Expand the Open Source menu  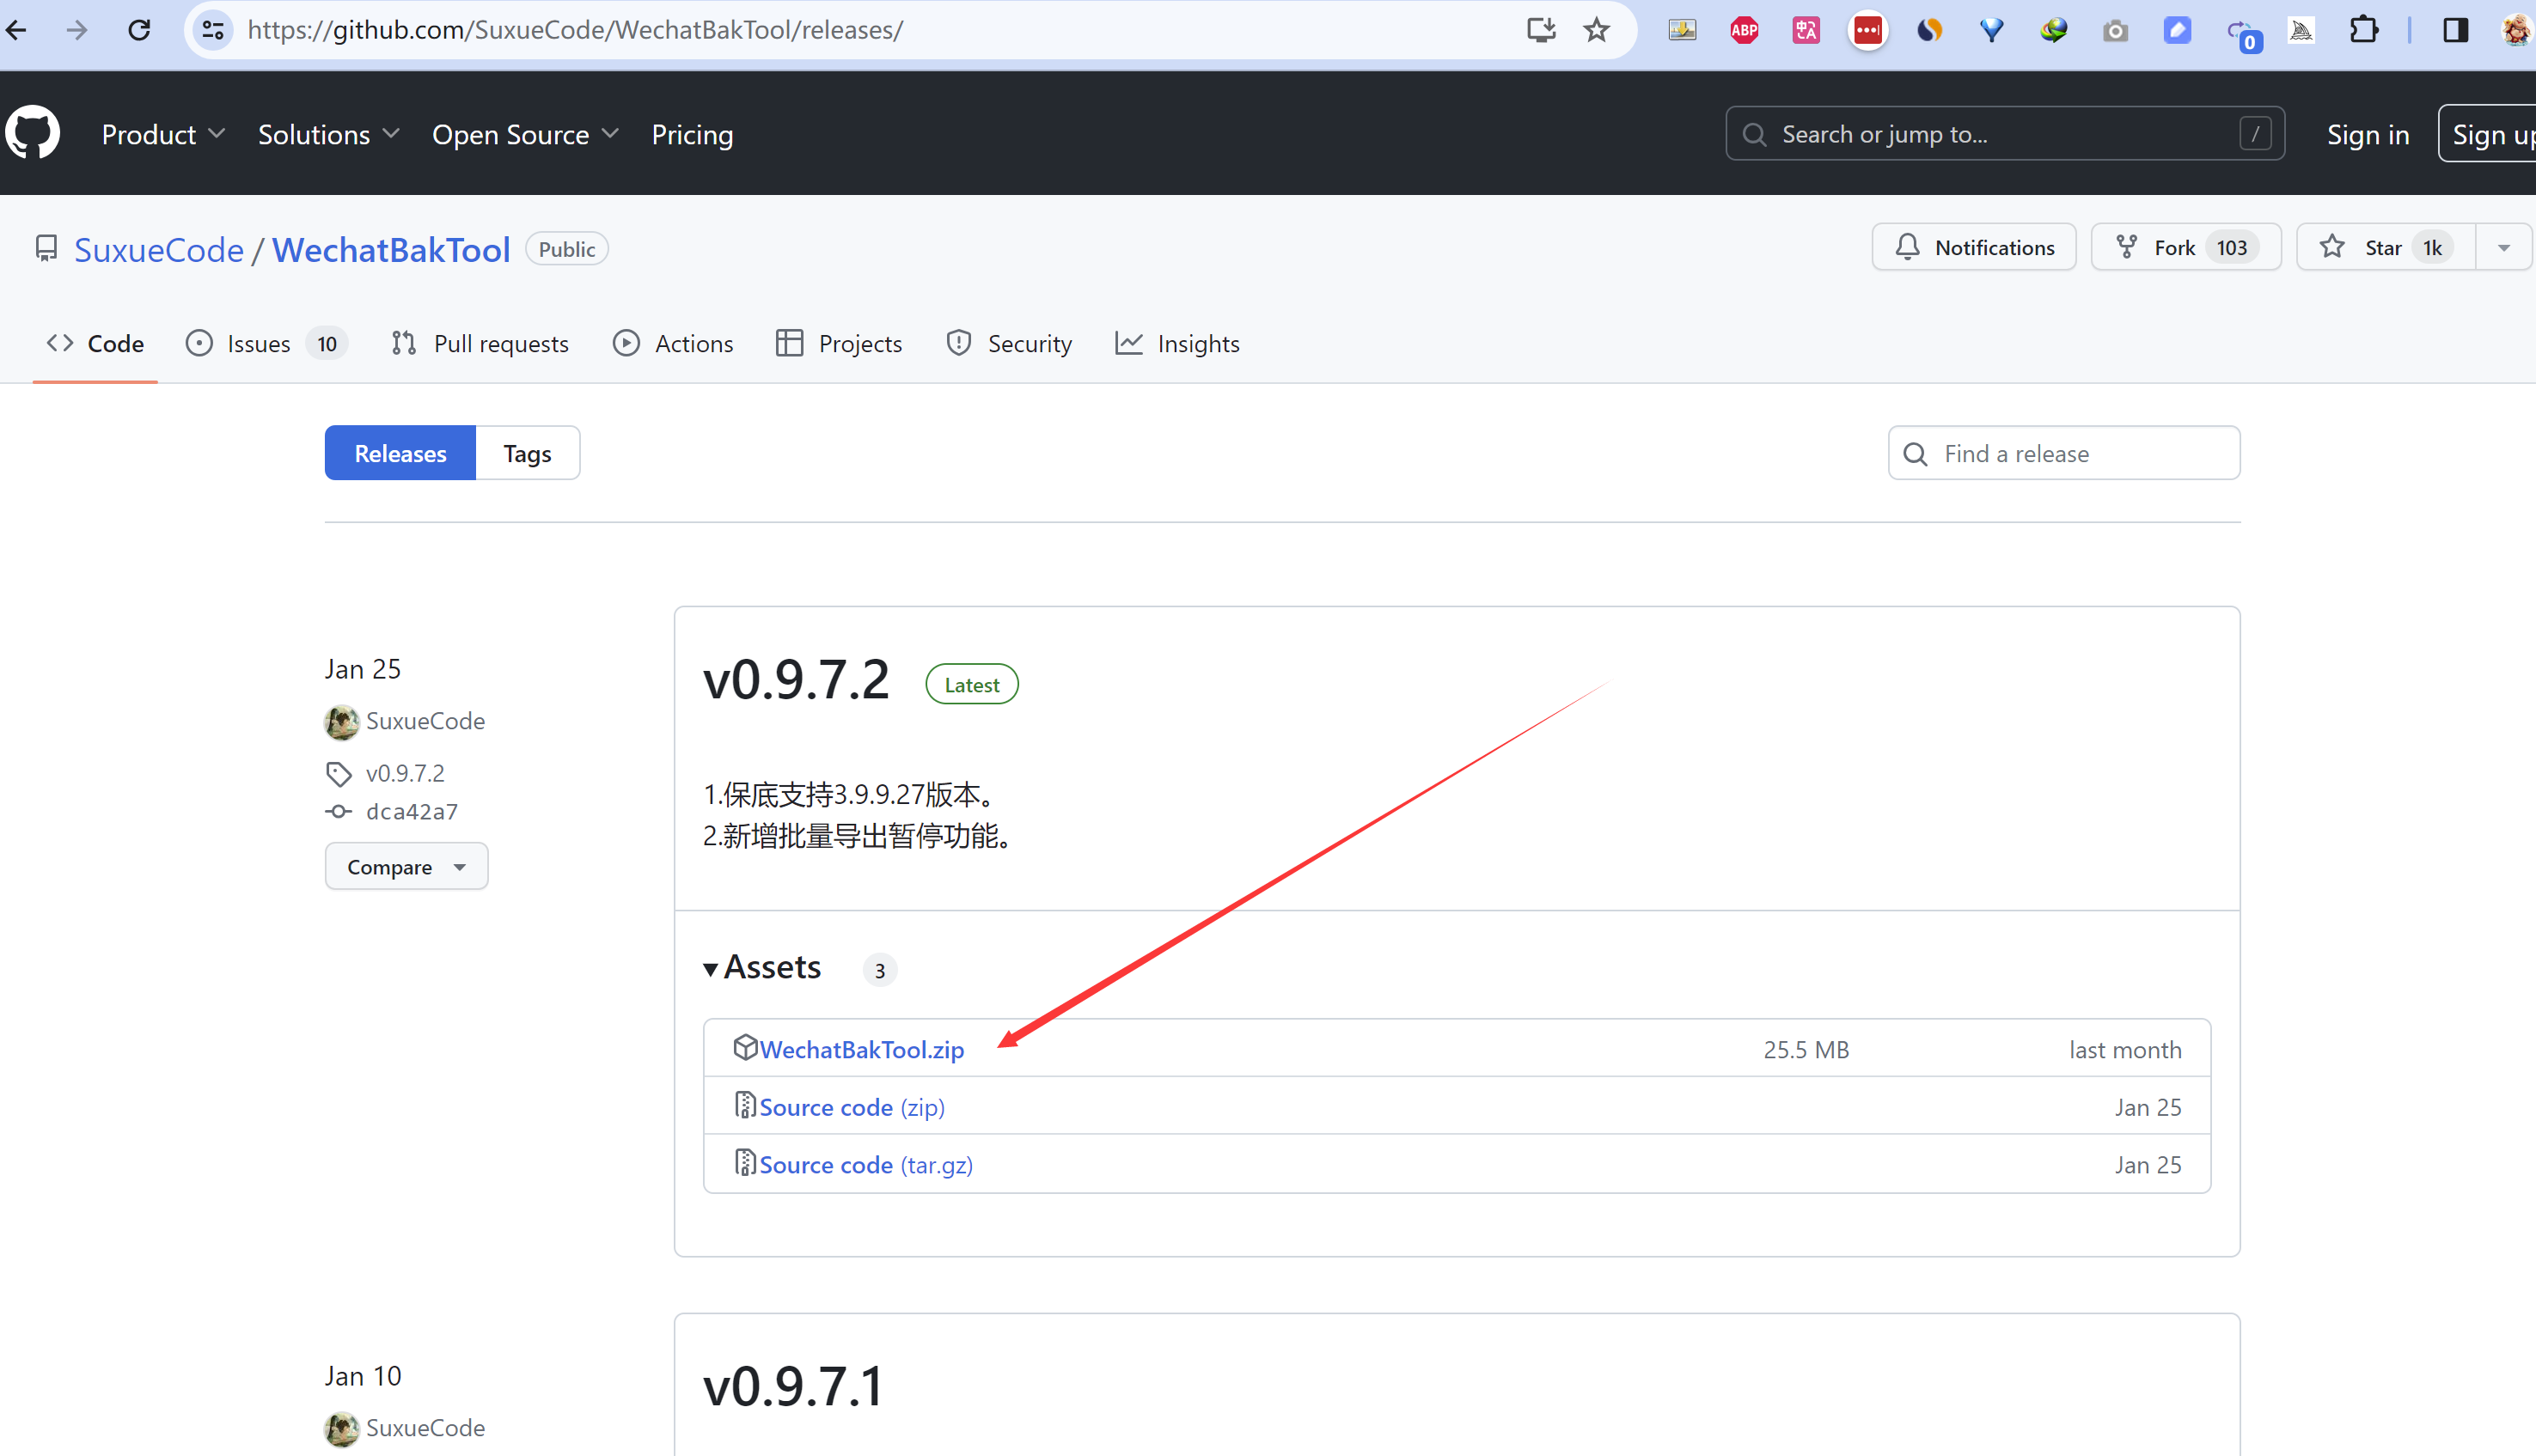tap(525, 134)
